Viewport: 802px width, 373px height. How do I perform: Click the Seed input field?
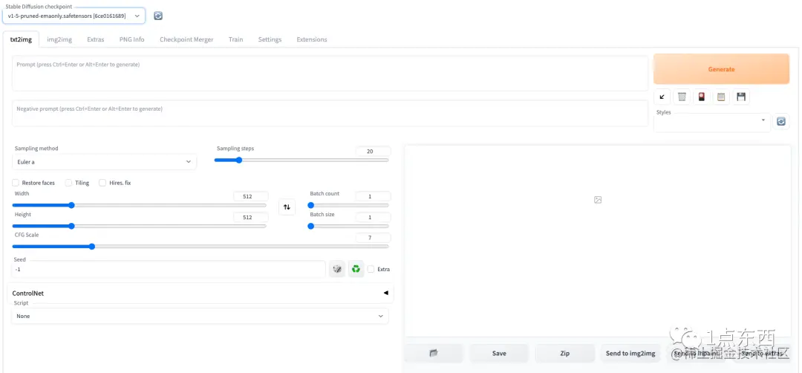(x=169, y=269)
